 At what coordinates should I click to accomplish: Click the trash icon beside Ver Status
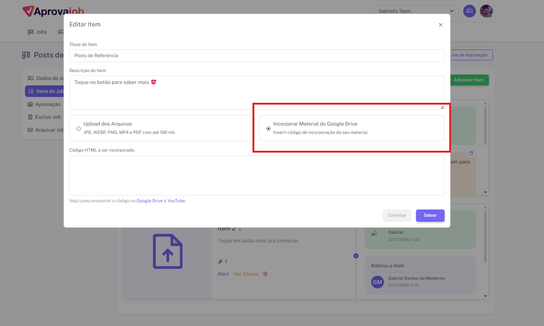(265, 274)
